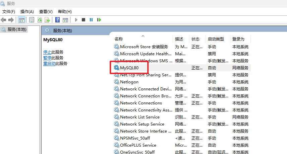287x154 pixels.
Task: Click the 暂停 service link
Action: click(47, 58)
